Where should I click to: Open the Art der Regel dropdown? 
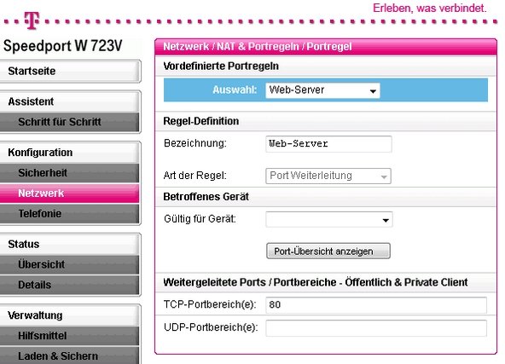coord(328,176)
